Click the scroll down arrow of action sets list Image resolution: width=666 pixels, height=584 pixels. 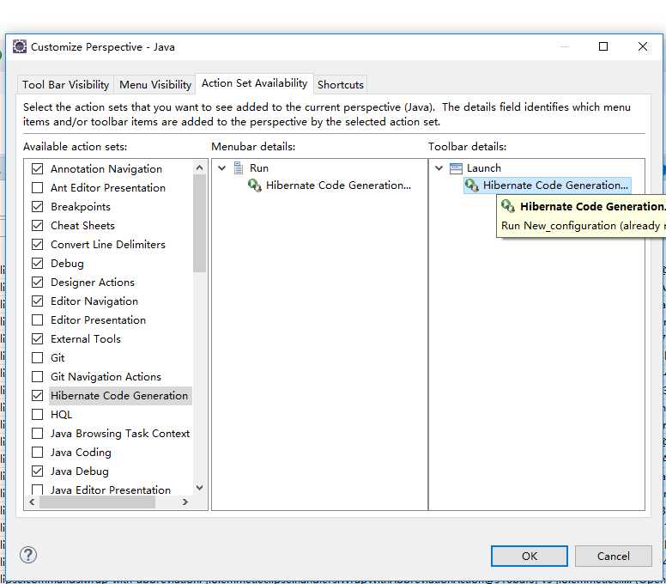200,488
